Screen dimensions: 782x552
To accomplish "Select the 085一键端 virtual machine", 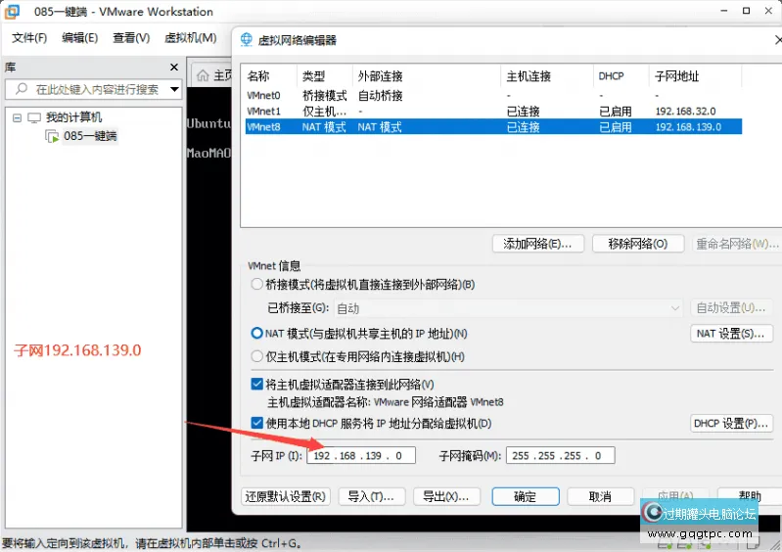I will [90, 136].
